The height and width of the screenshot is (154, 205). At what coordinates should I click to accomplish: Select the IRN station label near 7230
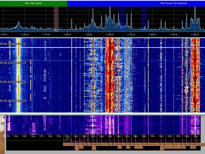tap(94, 149)
